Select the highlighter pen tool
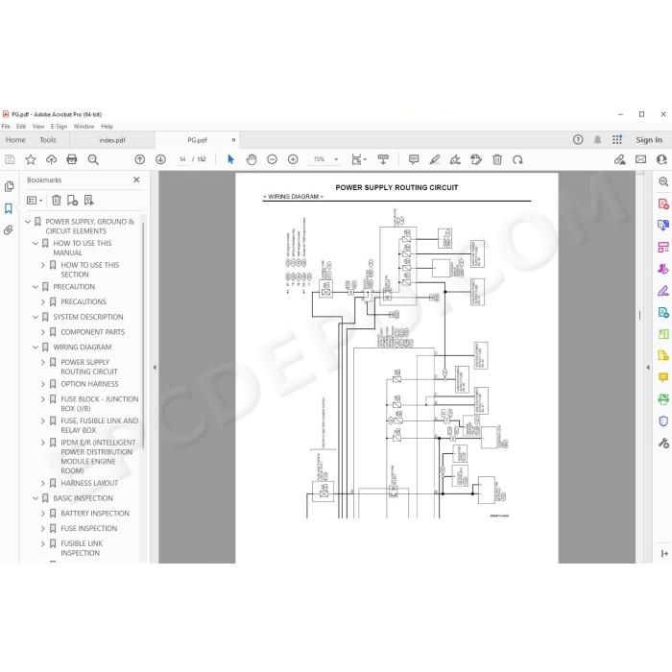 [435, 159]
